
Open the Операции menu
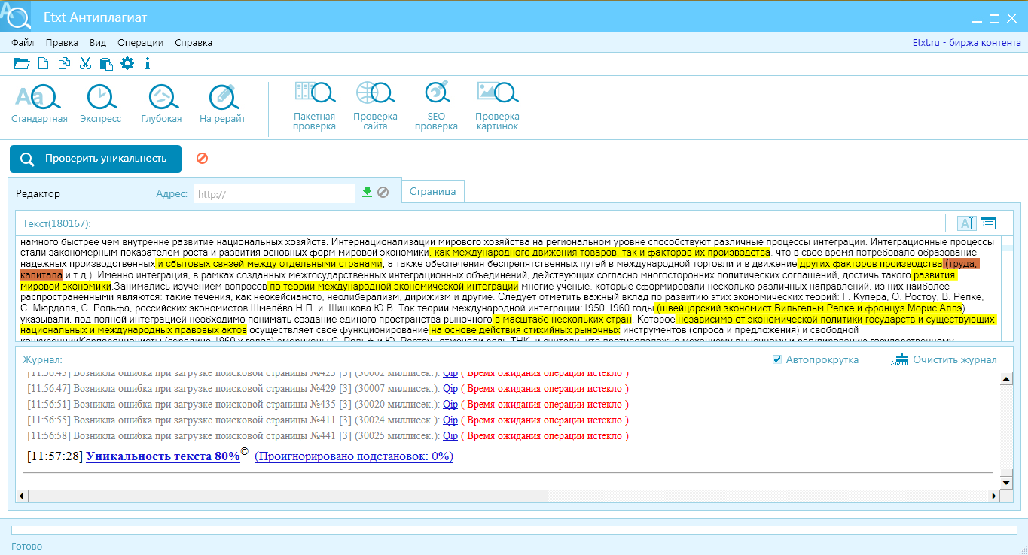140,43
